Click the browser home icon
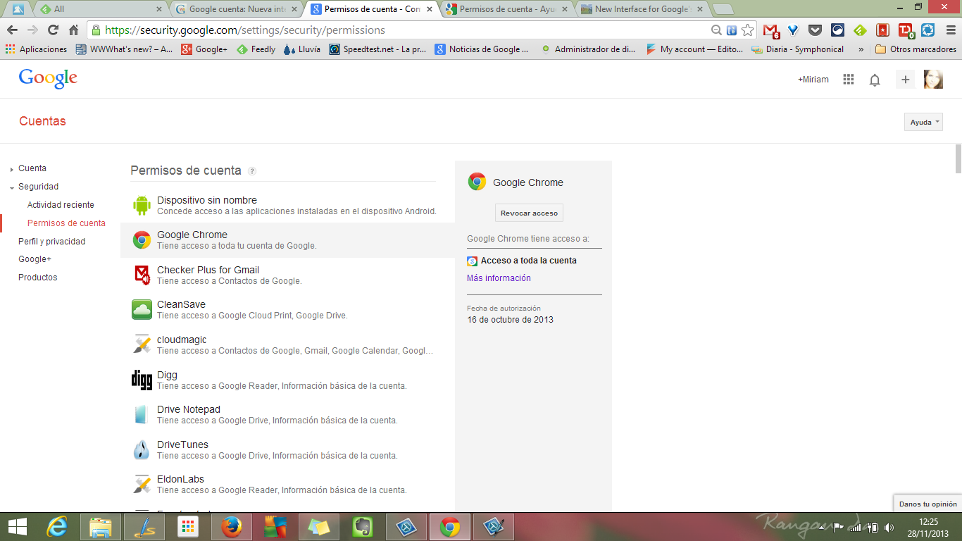This screenshot has width=962, height=541. point(73,31)
